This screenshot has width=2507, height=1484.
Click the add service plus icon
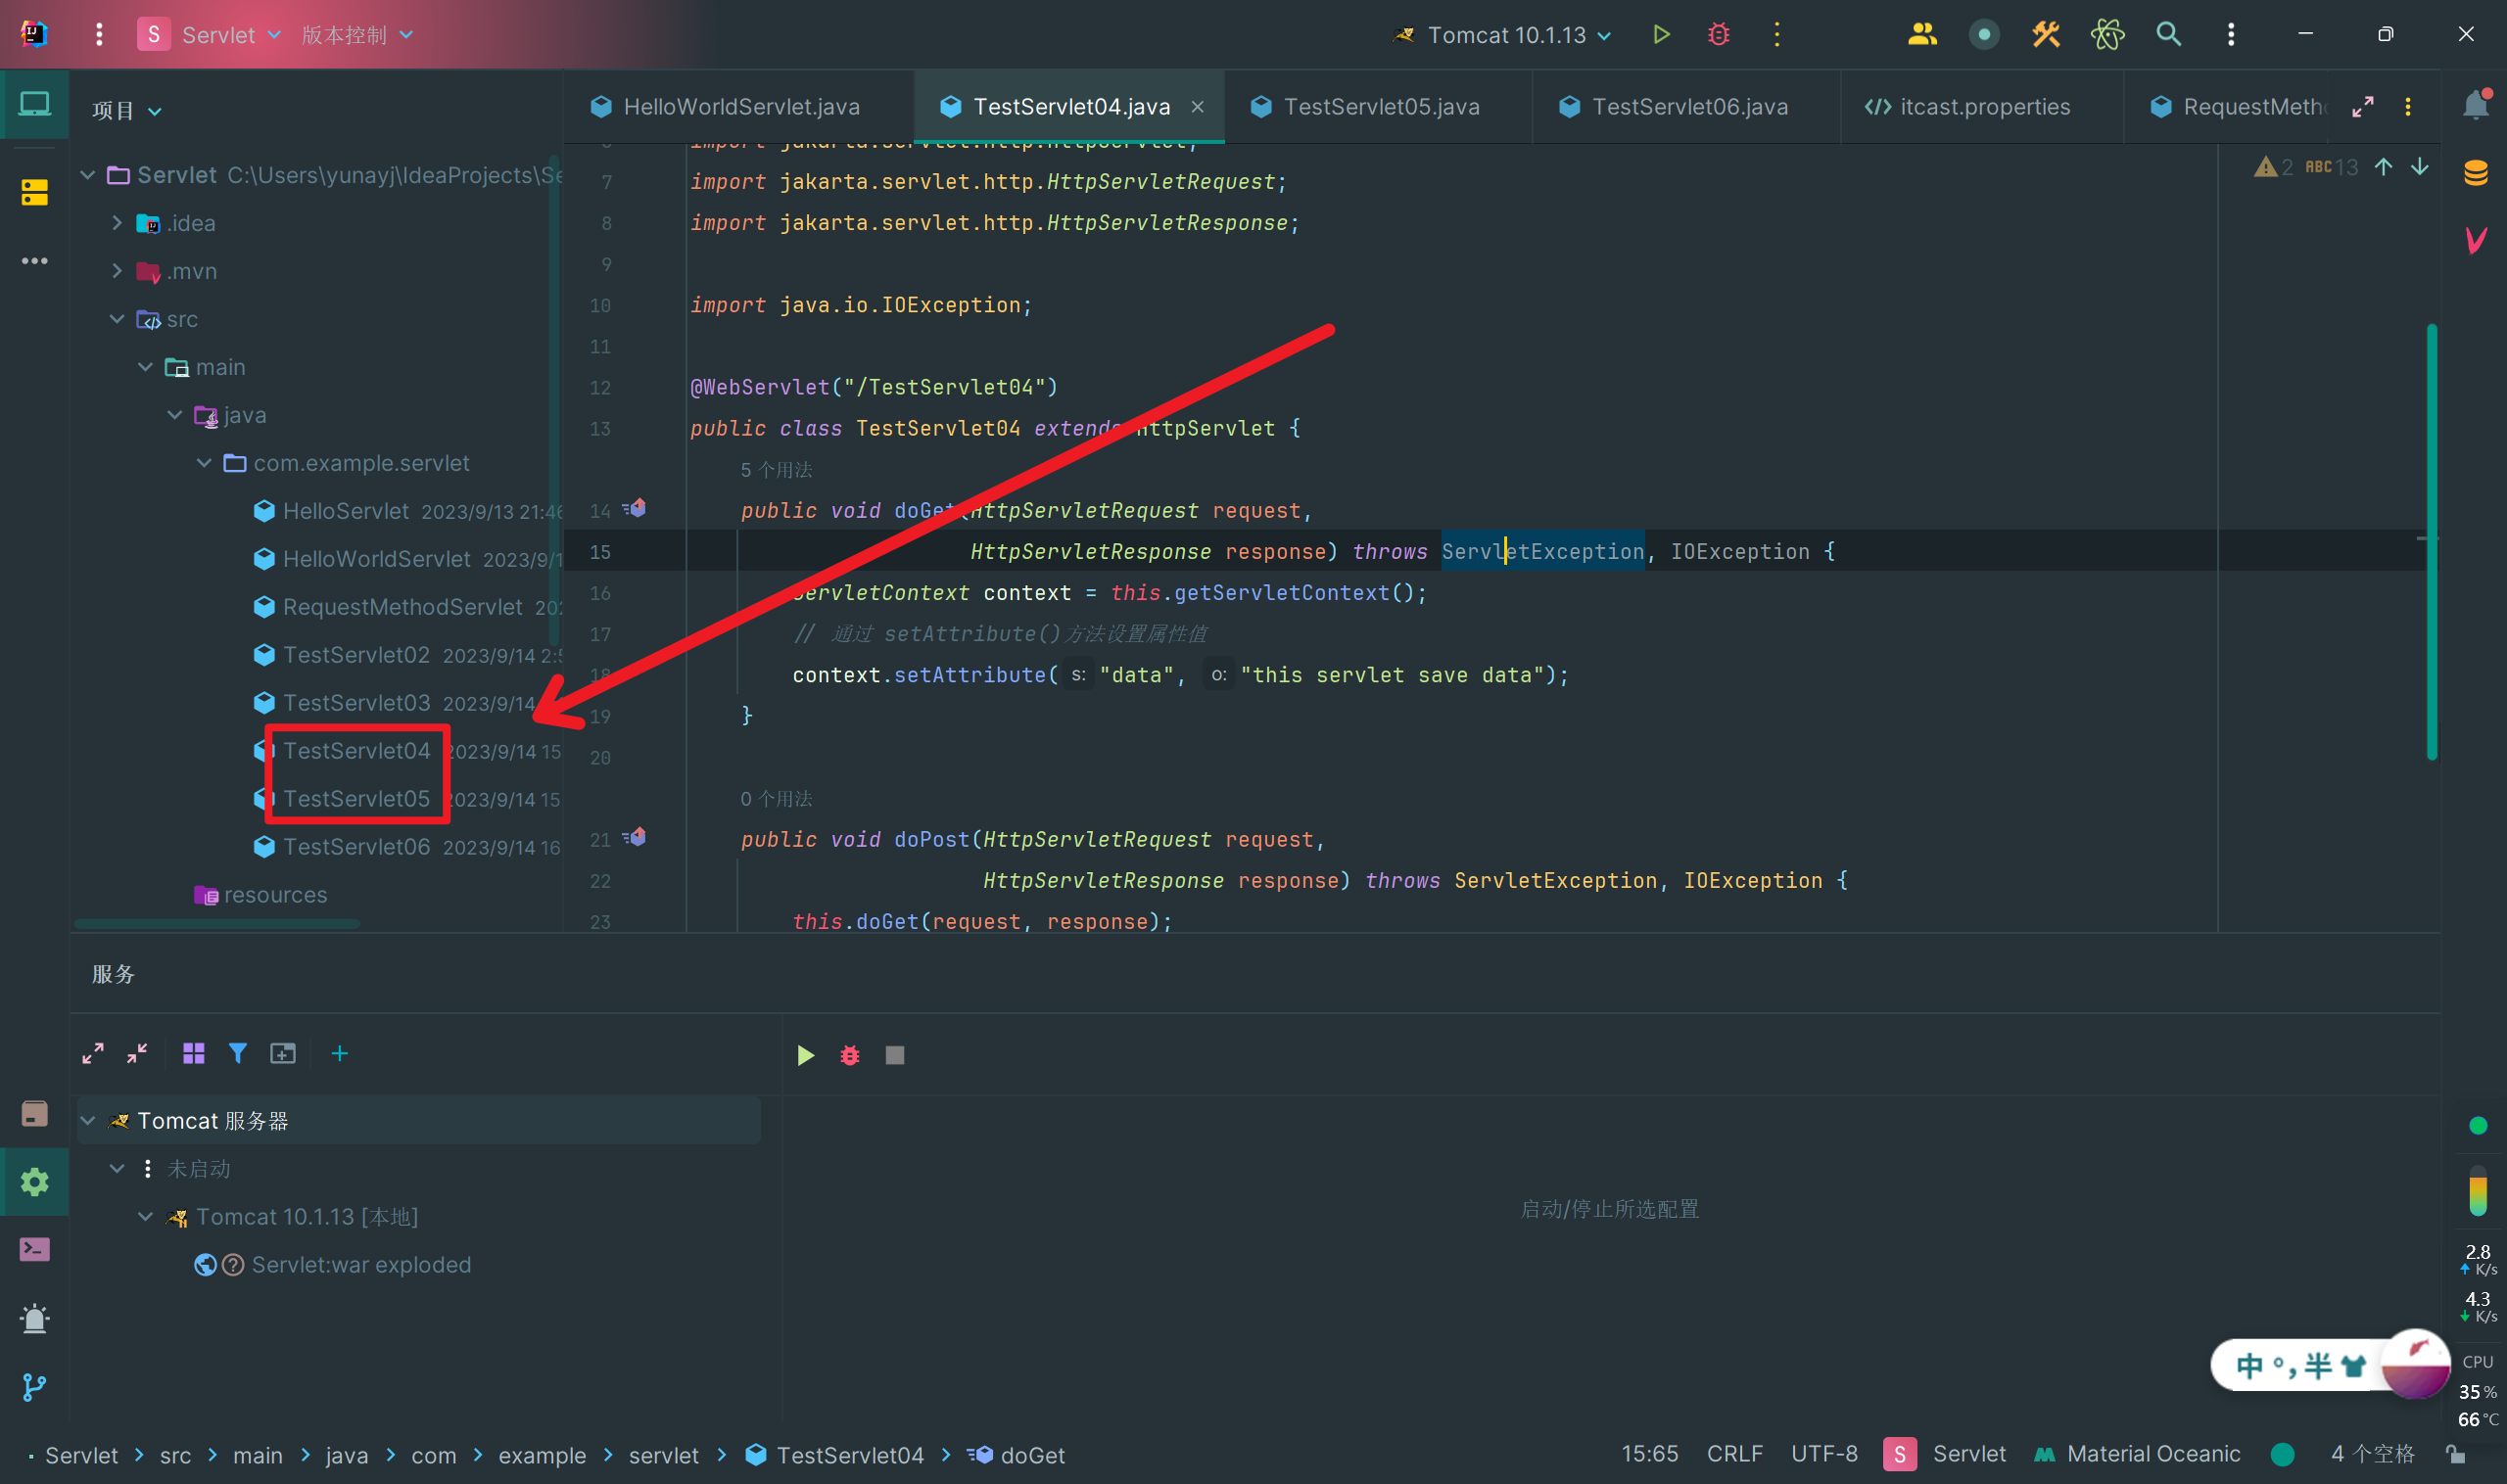340,1054
